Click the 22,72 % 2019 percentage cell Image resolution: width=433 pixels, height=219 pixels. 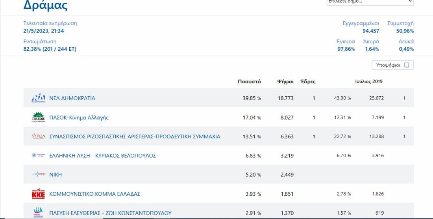click(342, 136)
